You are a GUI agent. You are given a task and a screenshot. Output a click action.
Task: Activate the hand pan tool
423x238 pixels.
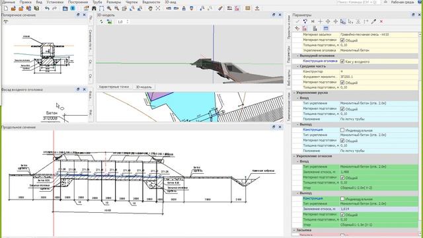tap(150, 9)
